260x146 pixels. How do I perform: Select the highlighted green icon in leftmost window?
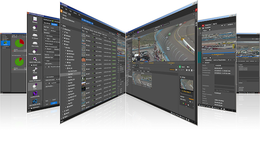click(x=5, y=43)
